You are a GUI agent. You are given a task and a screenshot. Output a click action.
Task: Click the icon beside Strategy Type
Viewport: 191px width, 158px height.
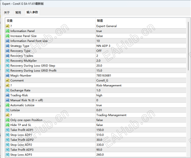(x=8, y=46)
